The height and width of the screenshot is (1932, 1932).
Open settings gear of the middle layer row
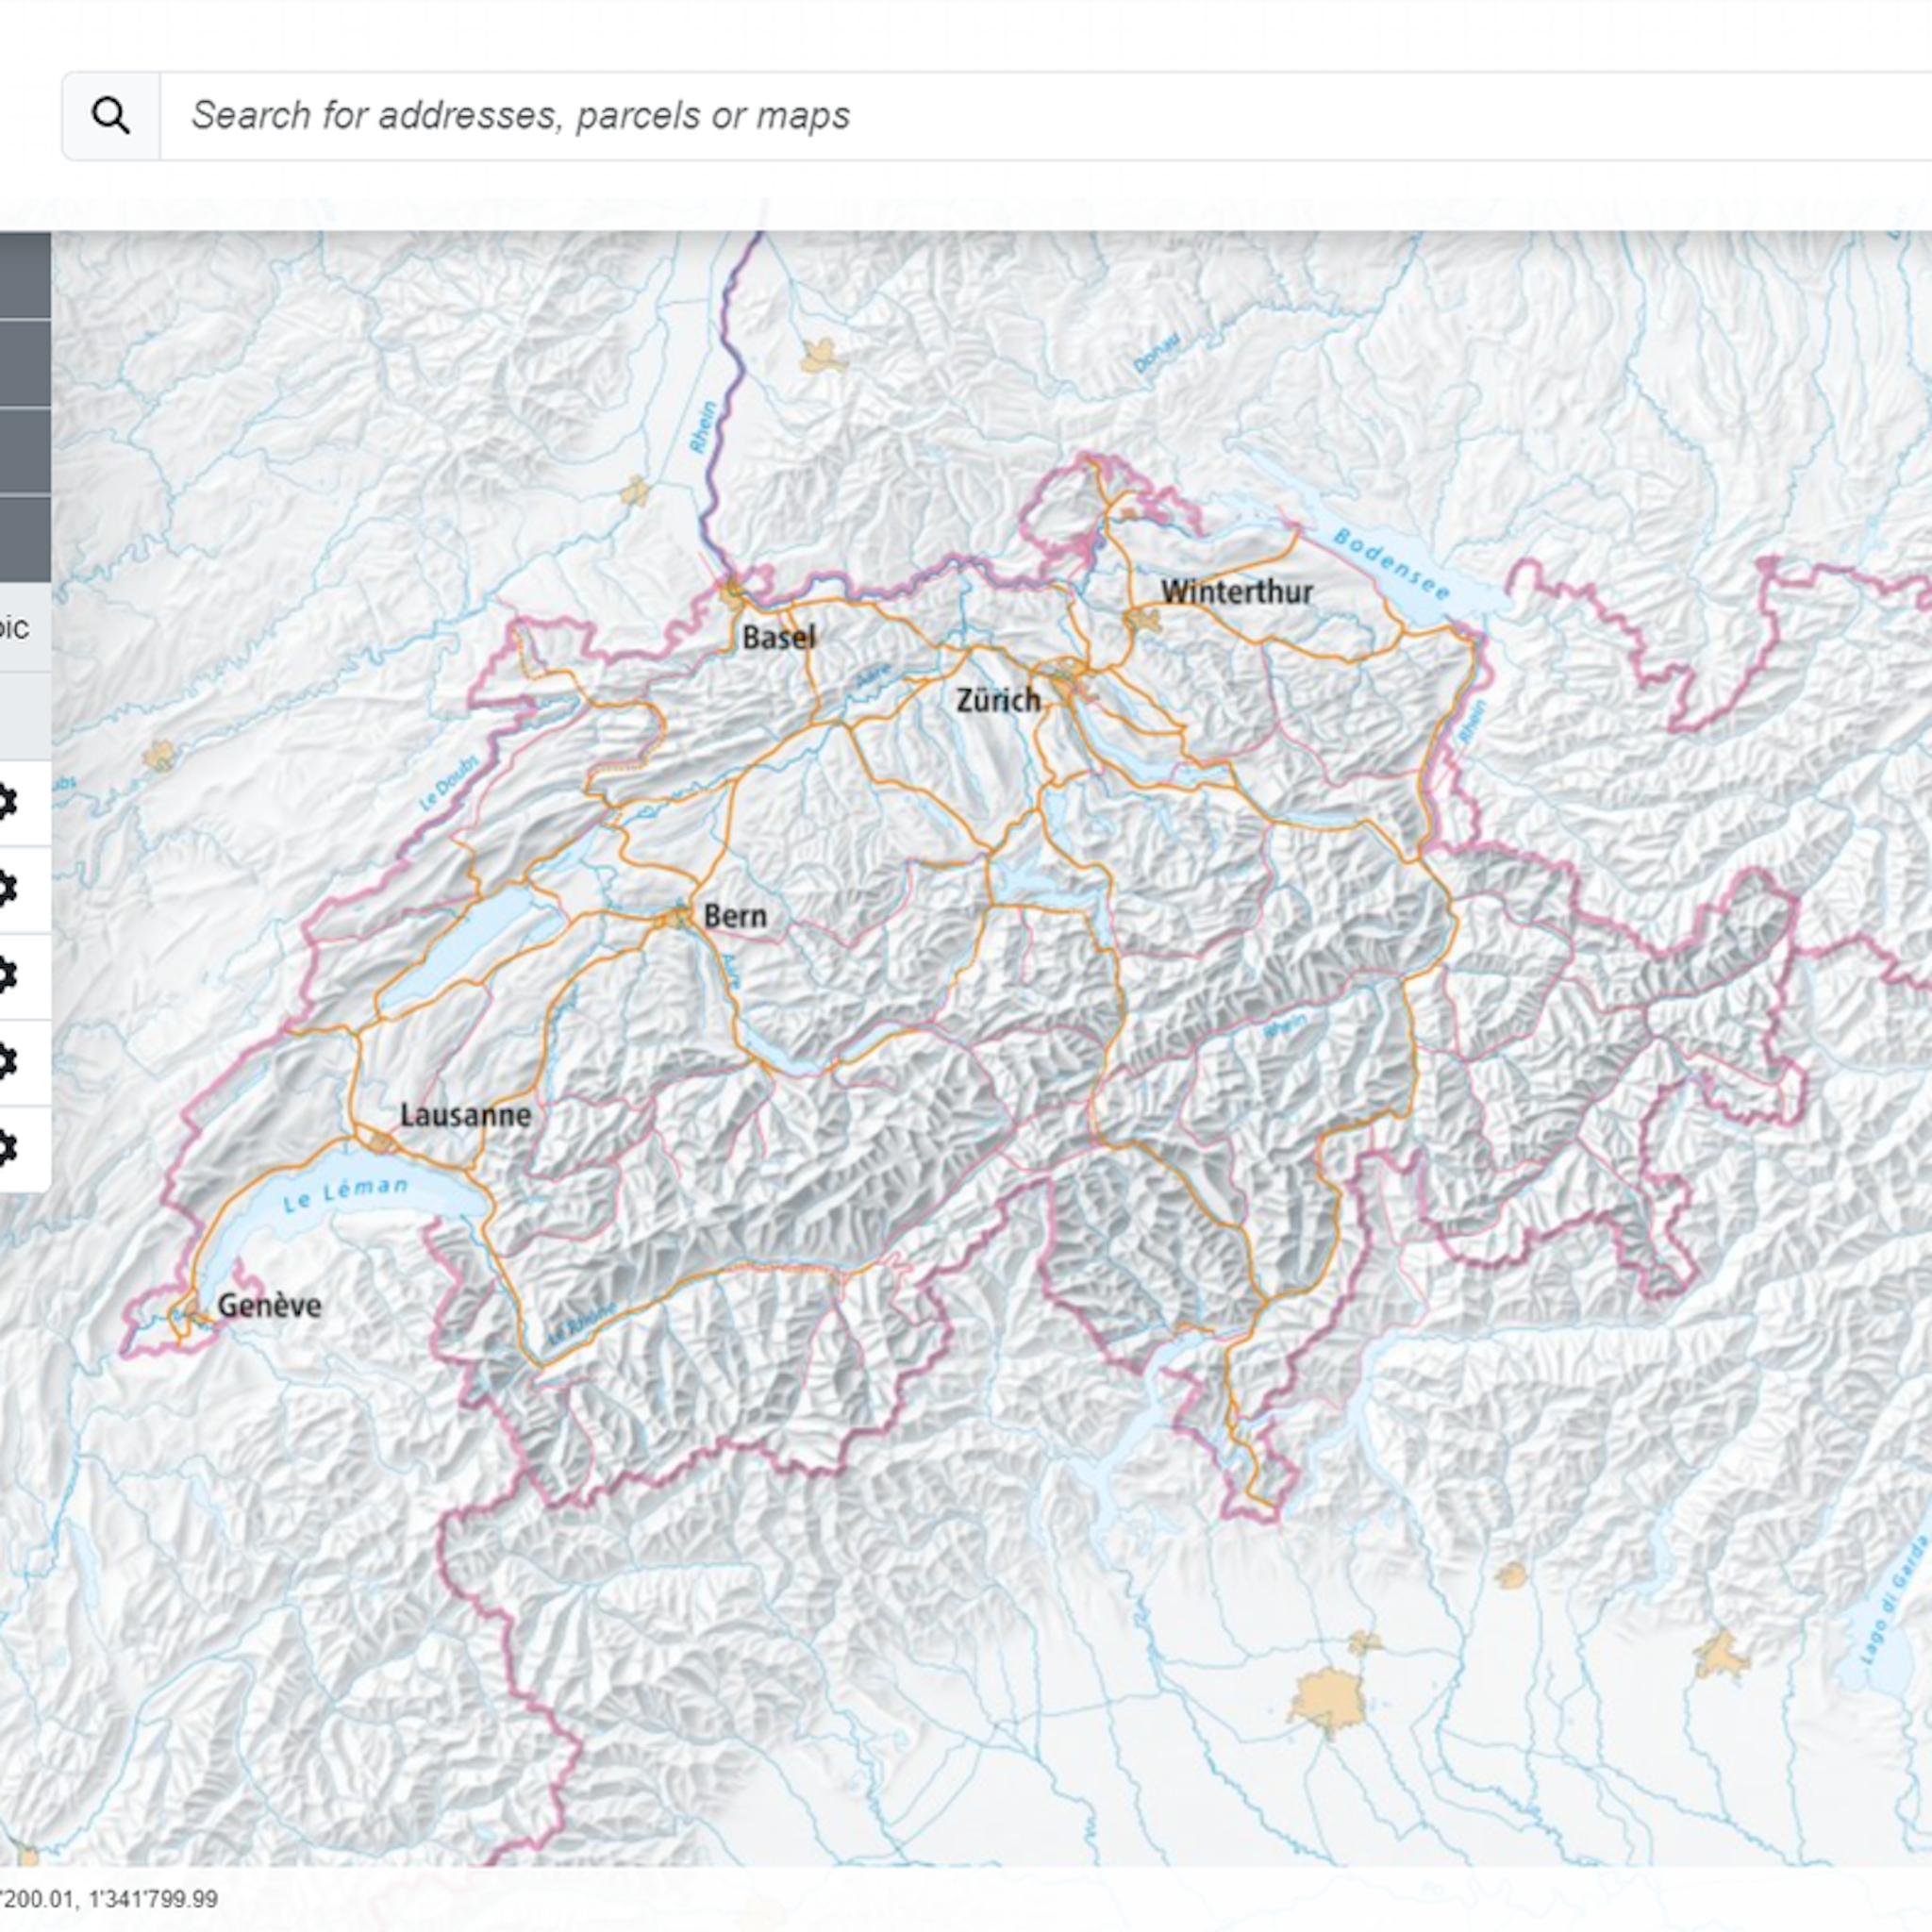pyautogui.click(x=6, y=975)
